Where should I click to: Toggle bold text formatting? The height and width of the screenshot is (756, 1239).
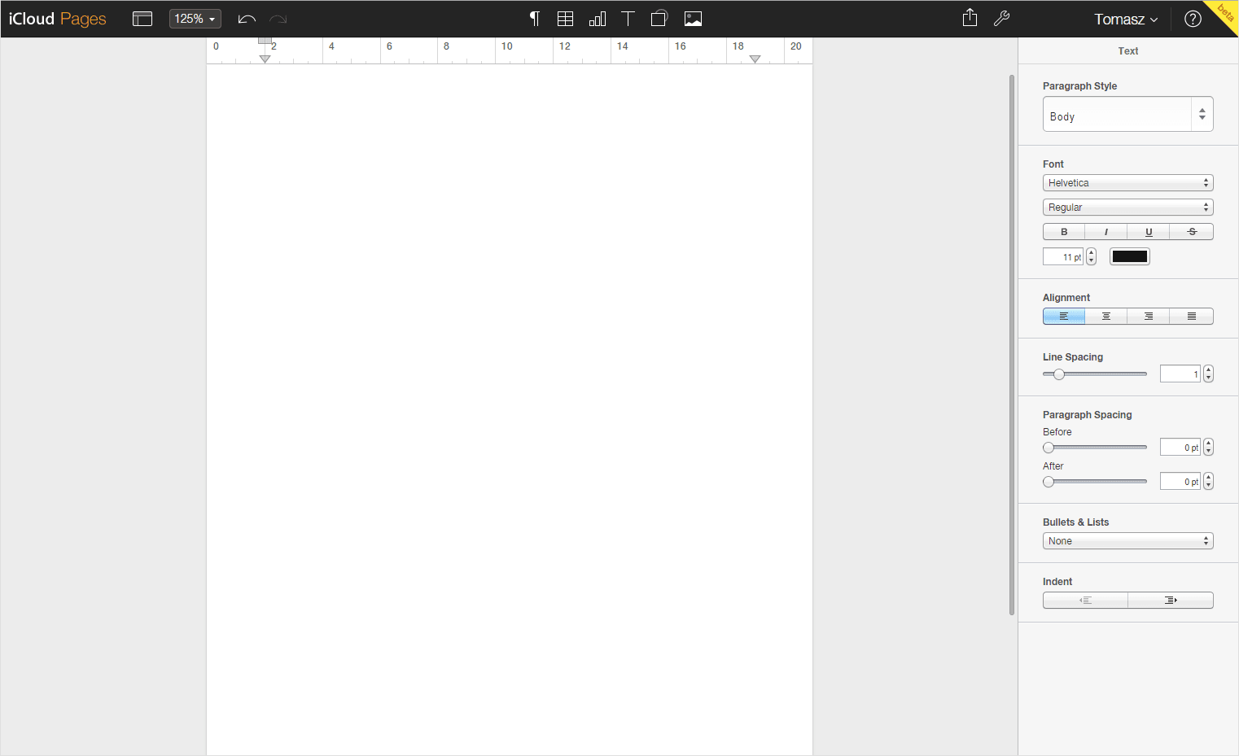1064,232
